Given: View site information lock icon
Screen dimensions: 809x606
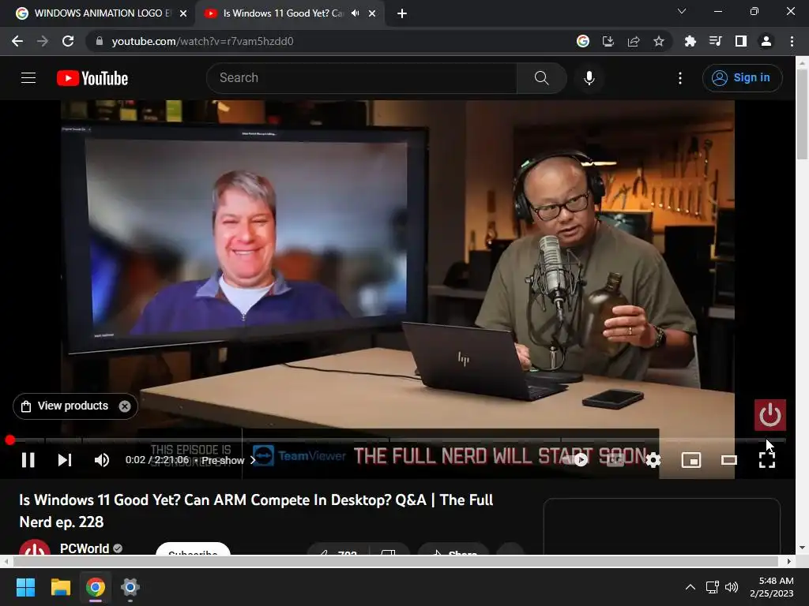Looking at the screenshot, I should [x=100, y=41].
